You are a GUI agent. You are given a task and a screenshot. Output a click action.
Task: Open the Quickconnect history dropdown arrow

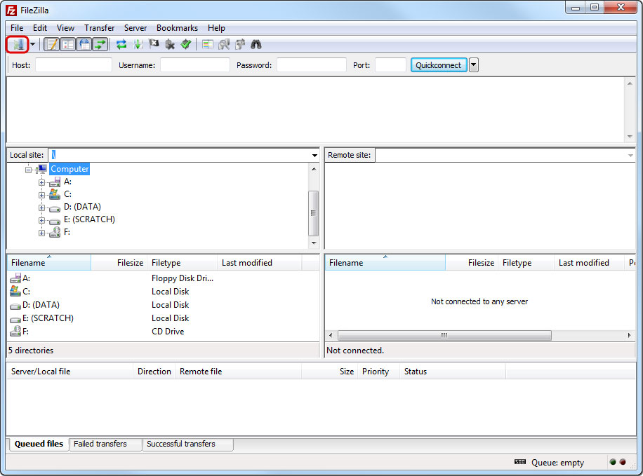pyautogui.click(x=474, y=65)
